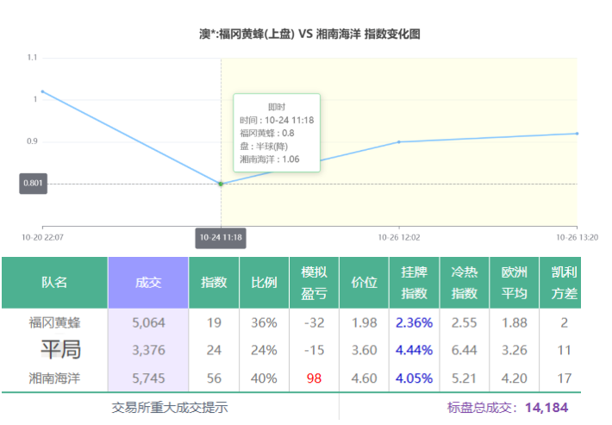Click the 4.05% link in 湘南海洋 row

tap(415, 378)
